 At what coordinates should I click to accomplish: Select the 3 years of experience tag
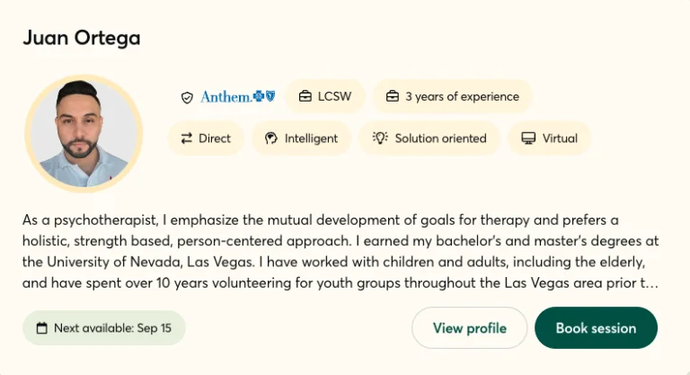pyautogui.click(x=453, y=96)
